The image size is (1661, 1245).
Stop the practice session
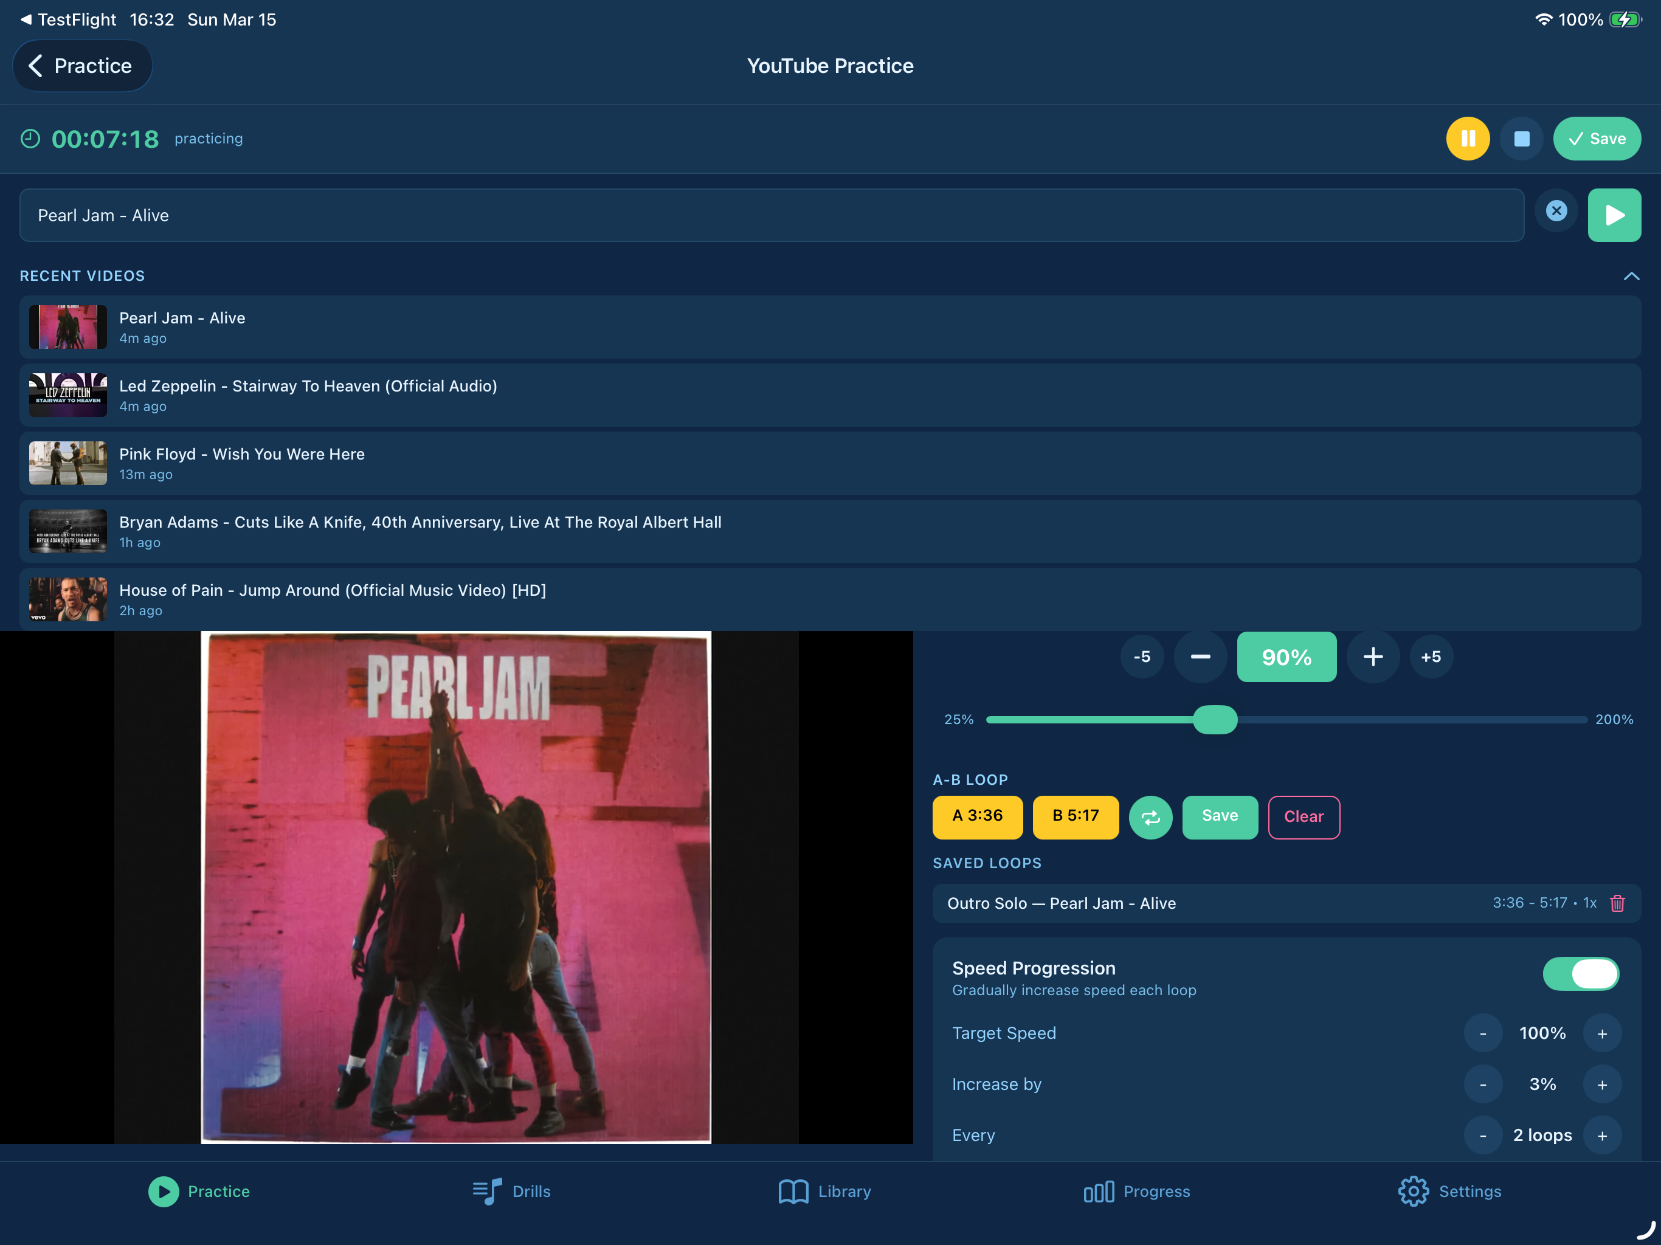(1521, 139)
